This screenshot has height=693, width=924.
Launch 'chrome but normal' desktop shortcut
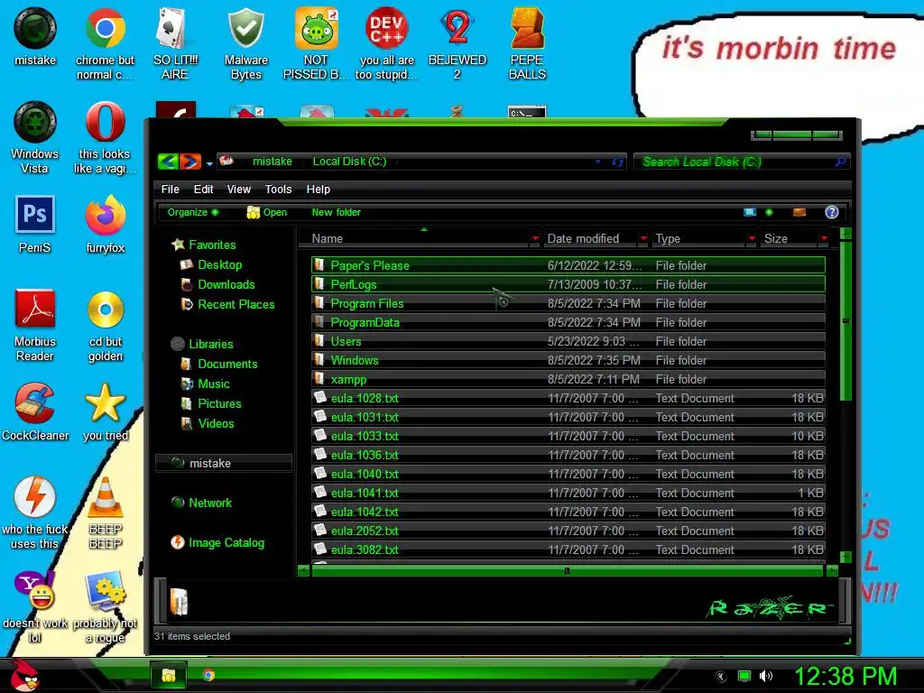click(105, 42)
